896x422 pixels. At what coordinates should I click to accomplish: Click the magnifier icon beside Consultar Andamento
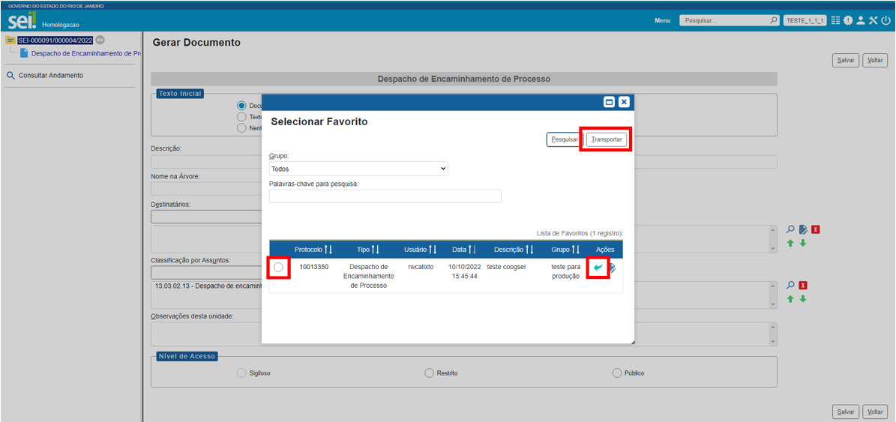coord(10,76)
